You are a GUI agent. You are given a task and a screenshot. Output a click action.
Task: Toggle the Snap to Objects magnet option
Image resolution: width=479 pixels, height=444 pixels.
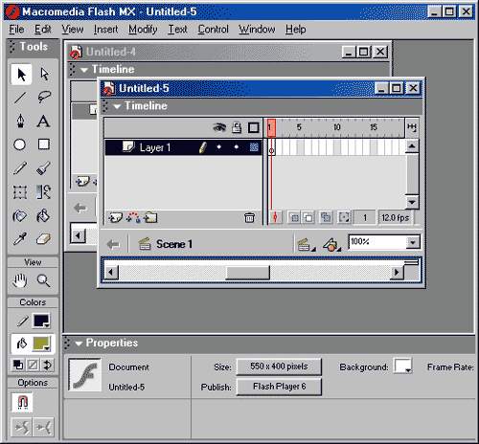[22, 402]
